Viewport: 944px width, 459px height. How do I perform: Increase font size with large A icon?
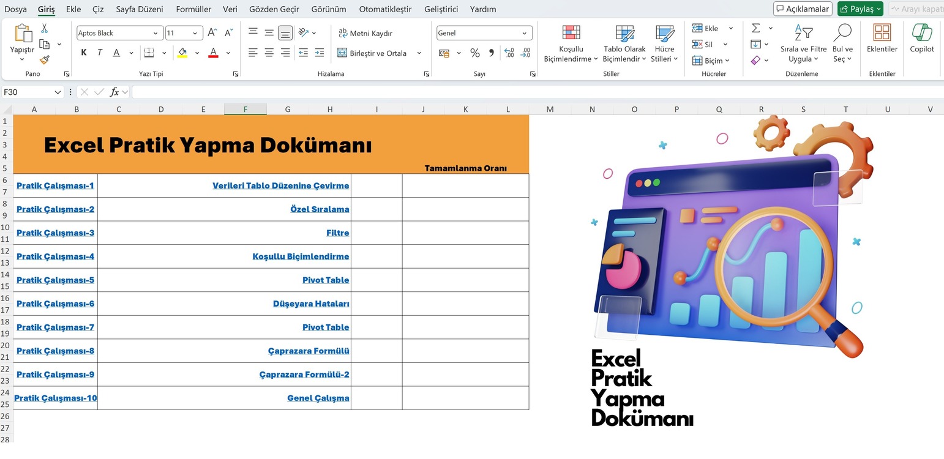pos(212,33)
